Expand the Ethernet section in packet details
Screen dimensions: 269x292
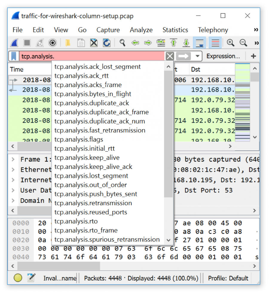point(13,169)
